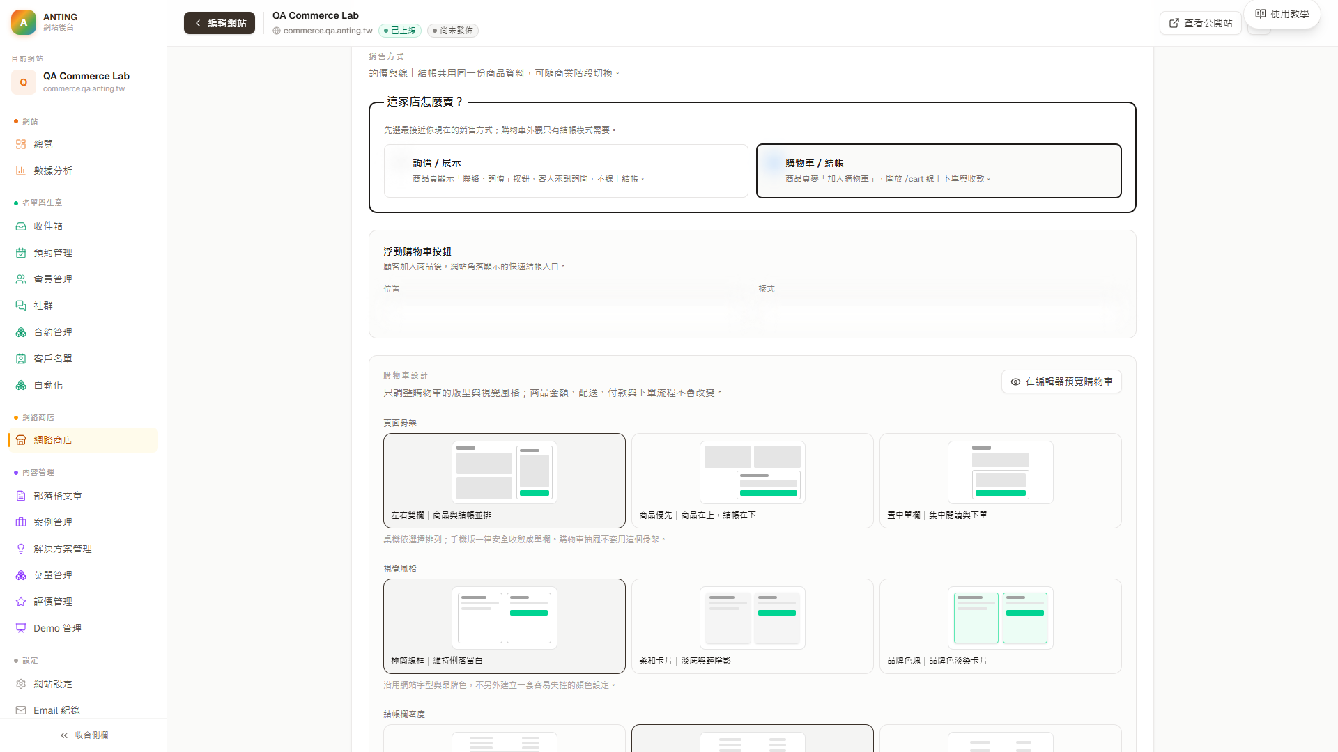Choose the 購物車 / 結帳 selling mode
Screen dimensions: 1338x752
click(939, 171)
